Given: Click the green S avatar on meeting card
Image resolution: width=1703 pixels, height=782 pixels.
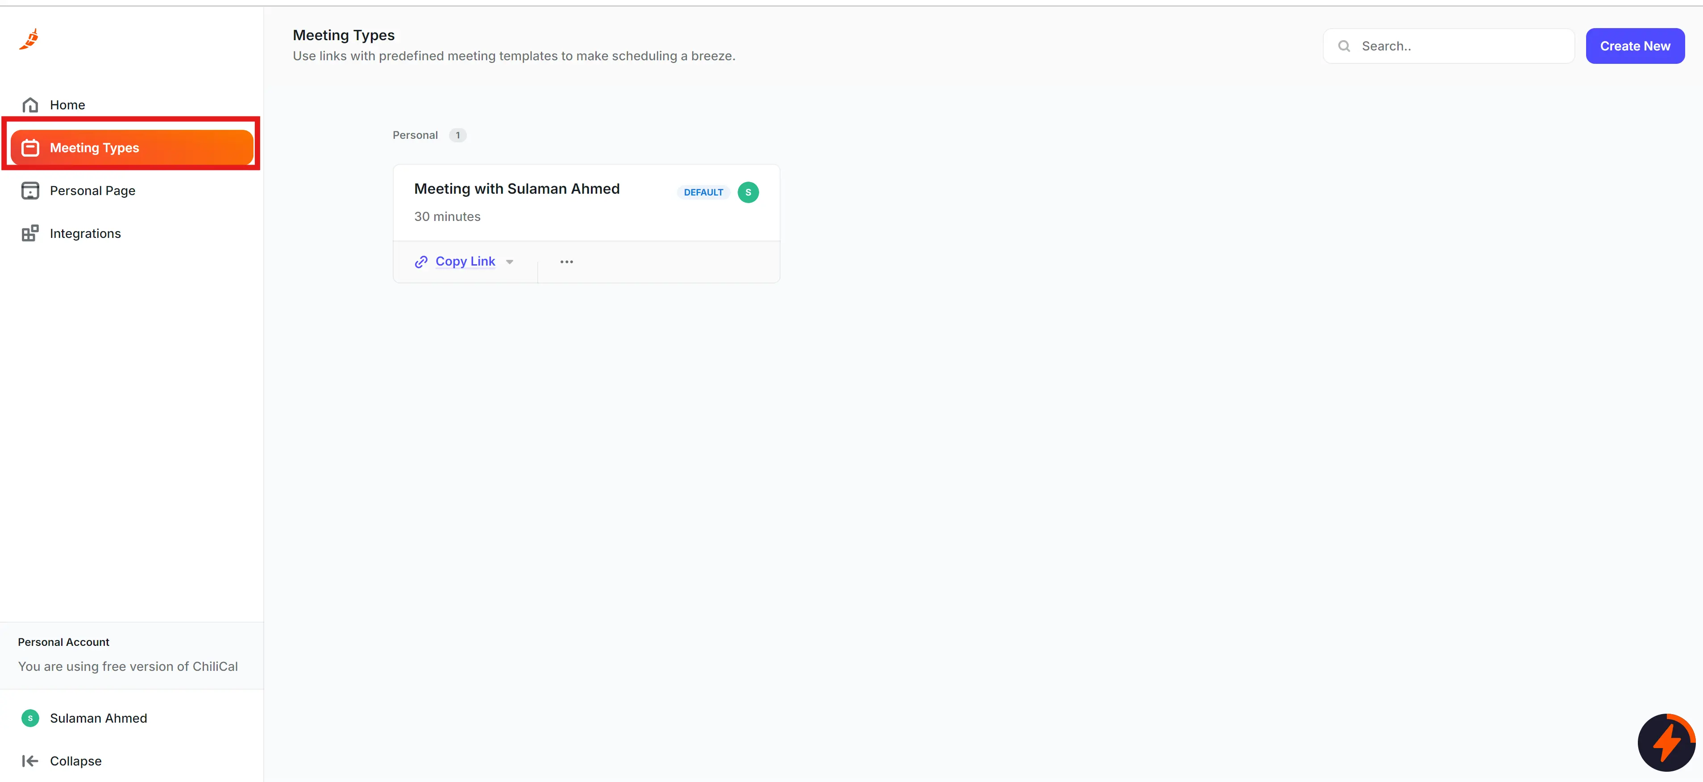Looking at the screenshot, I should 748,192.
